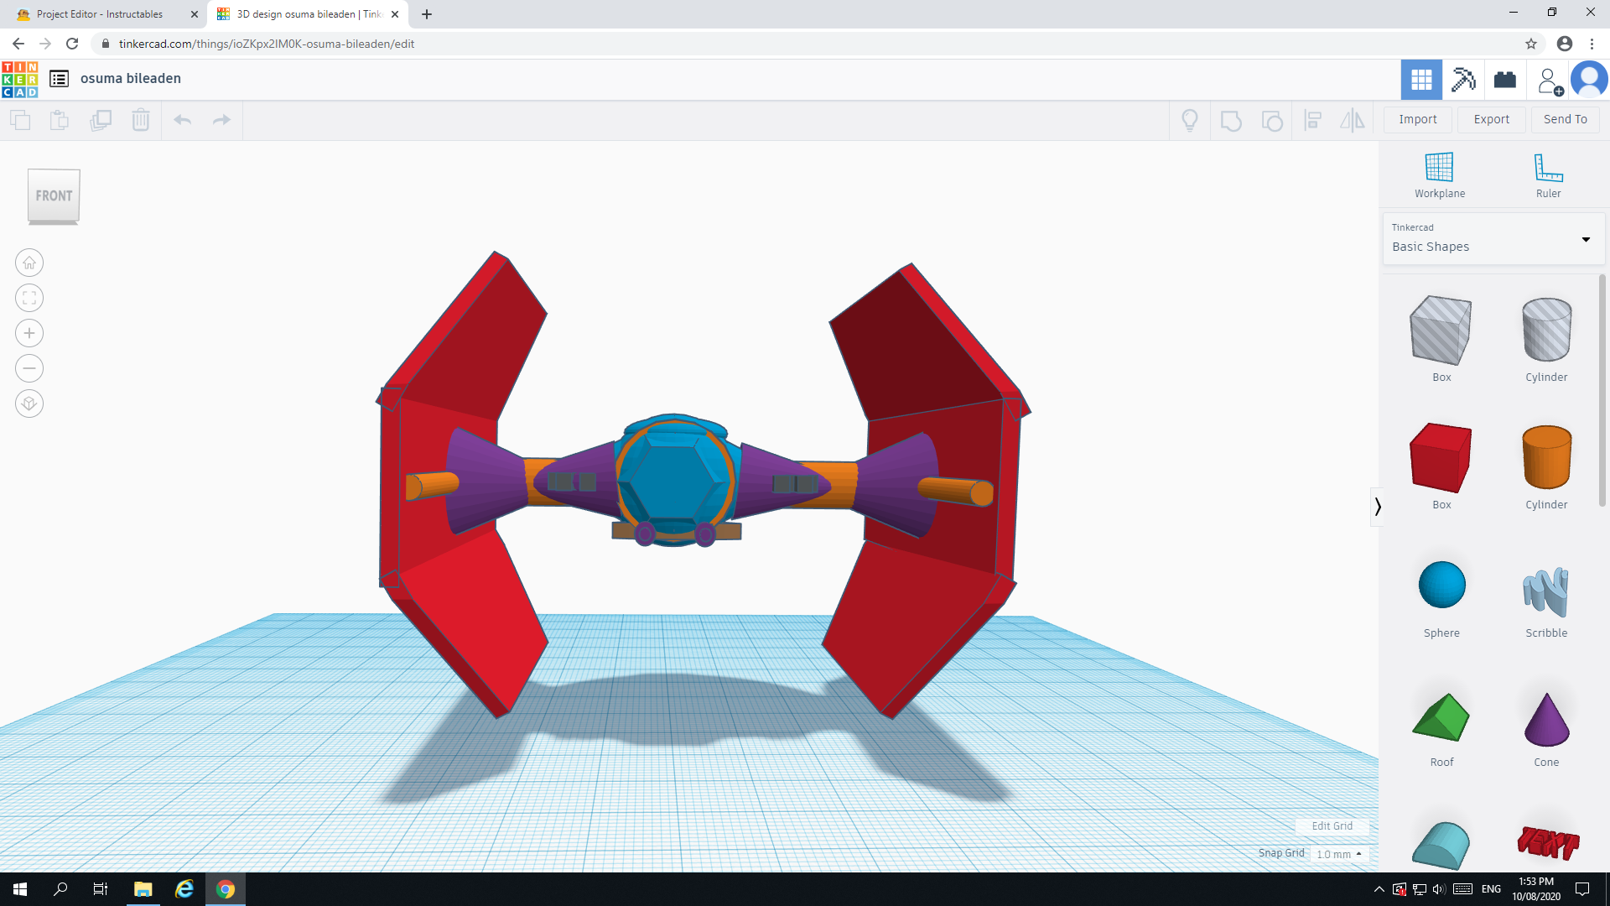The height and width of the screenshot is (906, 1610).
Task: Click the Delete trash icon
Action: [x=141, y=120]
